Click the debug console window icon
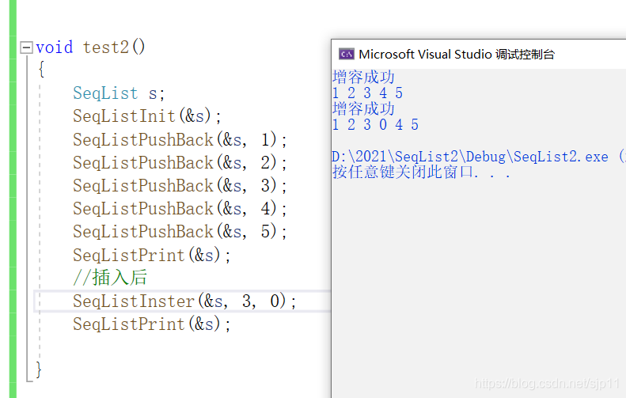Screen dimensions: 626x398 pyautogui.click(x=346, y=54)
